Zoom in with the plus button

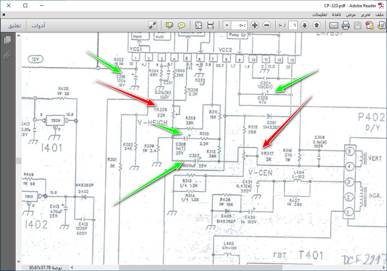pyautogui.click(x=255, y=25)
